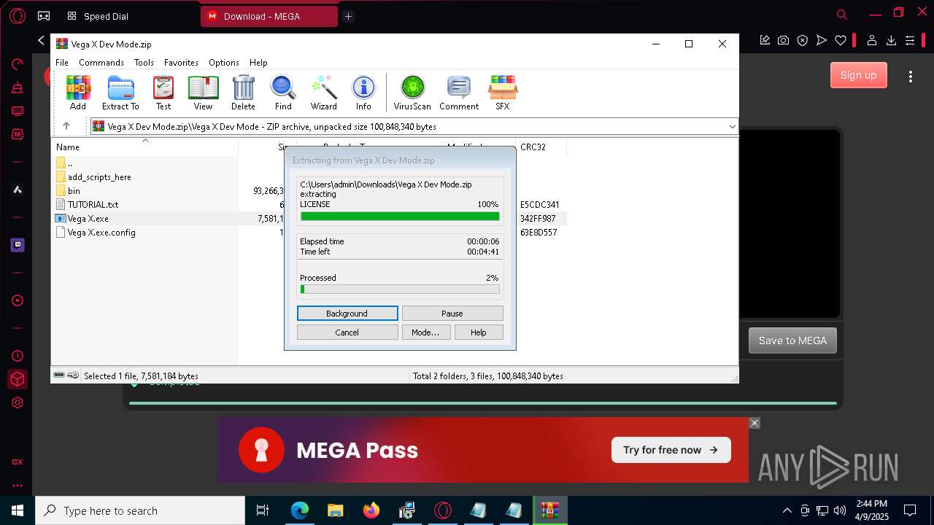Click the Delete toolbar icon
The height and width of the screenshot is (525, 934).
243,93
